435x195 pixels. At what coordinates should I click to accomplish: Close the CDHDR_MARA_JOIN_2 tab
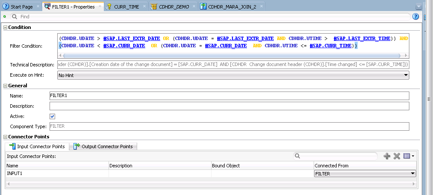click(261, 6)
